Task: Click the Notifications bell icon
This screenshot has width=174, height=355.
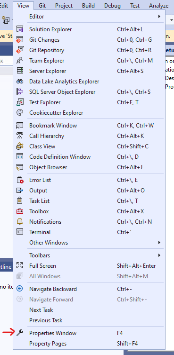Action: tap(20, 222)
